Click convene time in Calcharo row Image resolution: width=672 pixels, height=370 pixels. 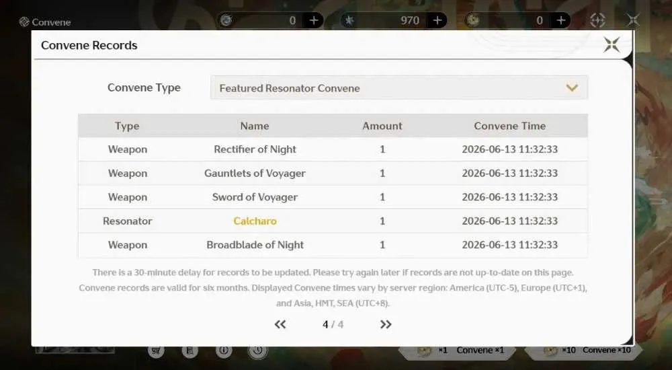(x=510, y=221)
